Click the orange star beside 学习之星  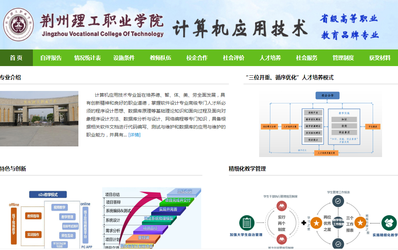tap(317, 222)
